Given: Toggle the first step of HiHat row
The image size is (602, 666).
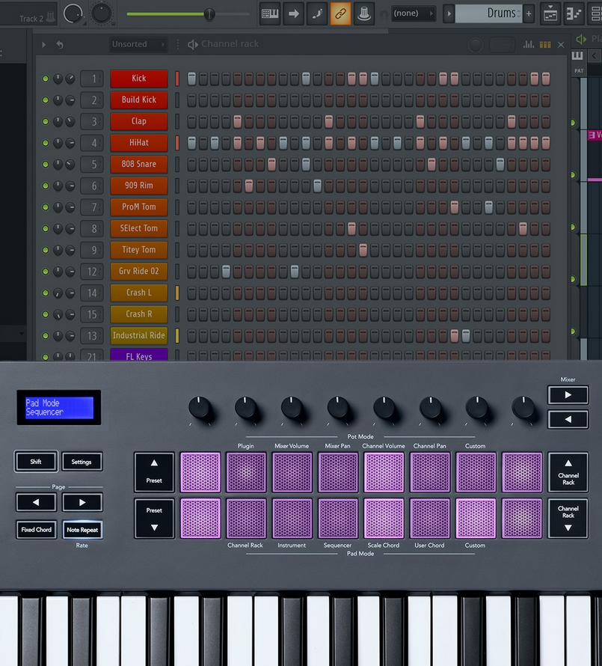Looking at the screenshot, I should [192, 143].
